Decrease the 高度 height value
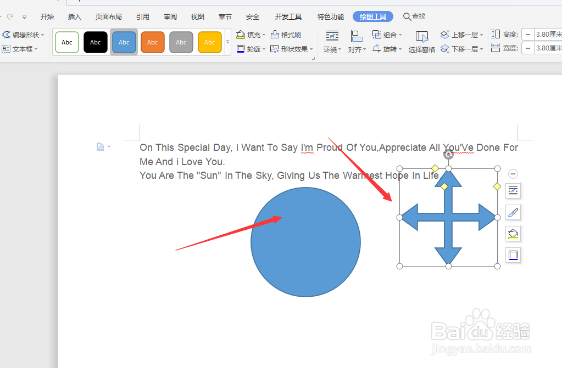562x368 pixels. point(528,35)
